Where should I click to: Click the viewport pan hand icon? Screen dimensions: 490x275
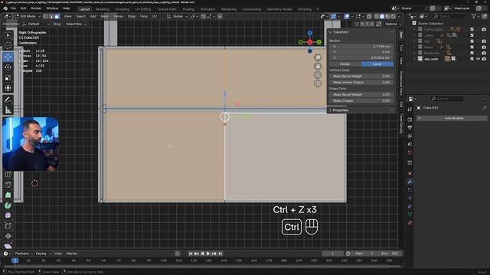318,66
